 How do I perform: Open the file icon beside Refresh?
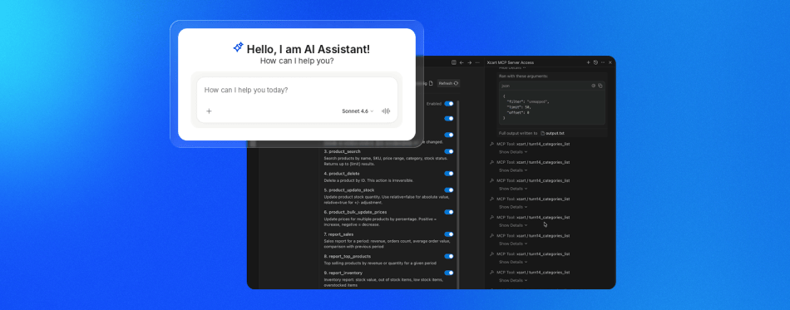point(431,83)
